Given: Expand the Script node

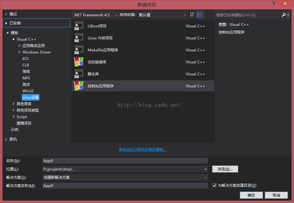Looking at the screenshot, I should coord(14,117).
